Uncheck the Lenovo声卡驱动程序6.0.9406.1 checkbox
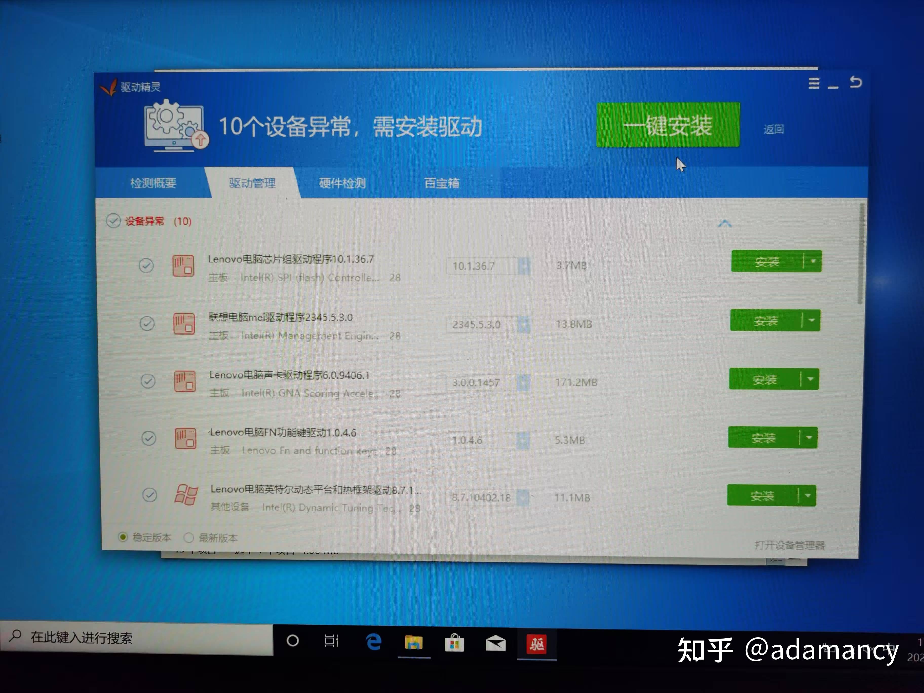The image size is (924, 693). coord(148,381)
